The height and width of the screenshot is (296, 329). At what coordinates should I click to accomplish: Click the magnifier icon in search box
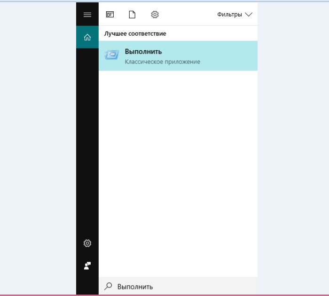point(108,286)
